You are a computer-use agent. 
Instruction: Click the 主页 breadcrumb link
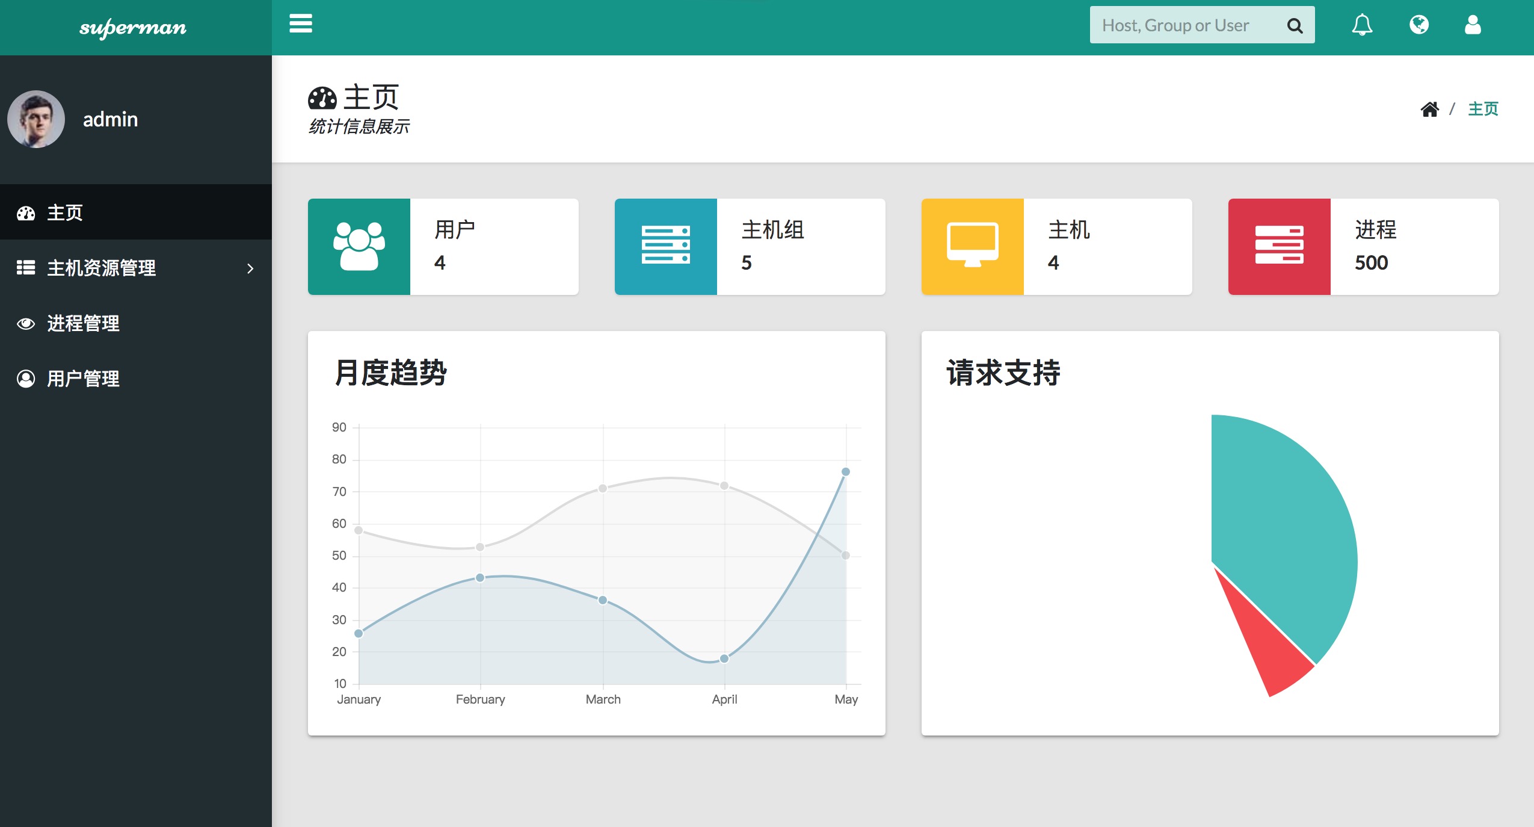(1483, 109)
